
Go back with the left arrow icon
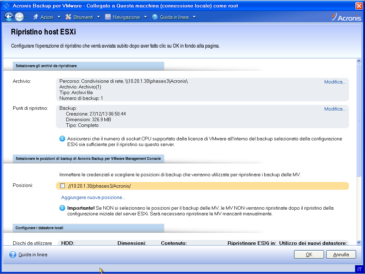[9, 17]
